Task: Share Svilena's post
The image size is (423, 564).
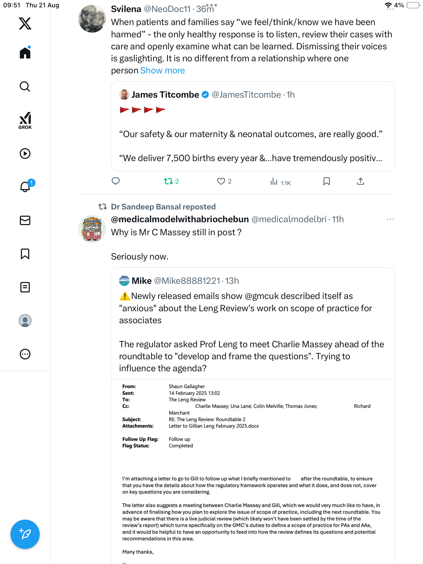Action: click(360, 181)
